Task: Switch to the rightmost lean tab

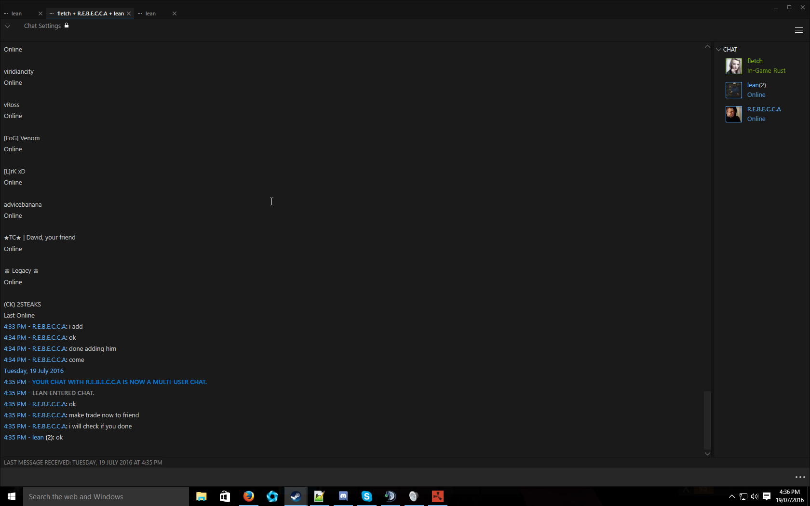Action: click(x=151, y=13)
